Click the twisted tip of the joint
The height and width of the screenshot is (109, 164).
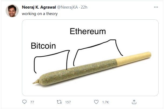pyautogui.click(x=36, y=82)
